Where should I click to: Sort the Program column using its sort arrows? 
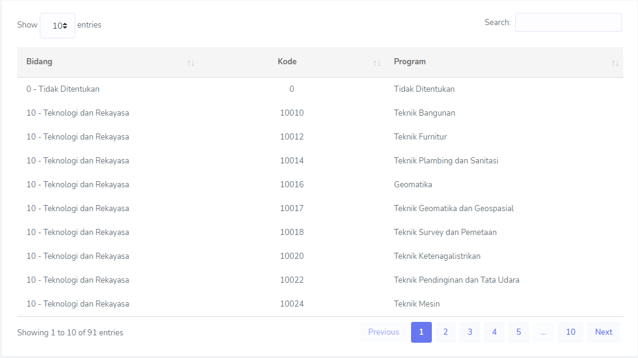pyautogui.click(x=614, y=62)
